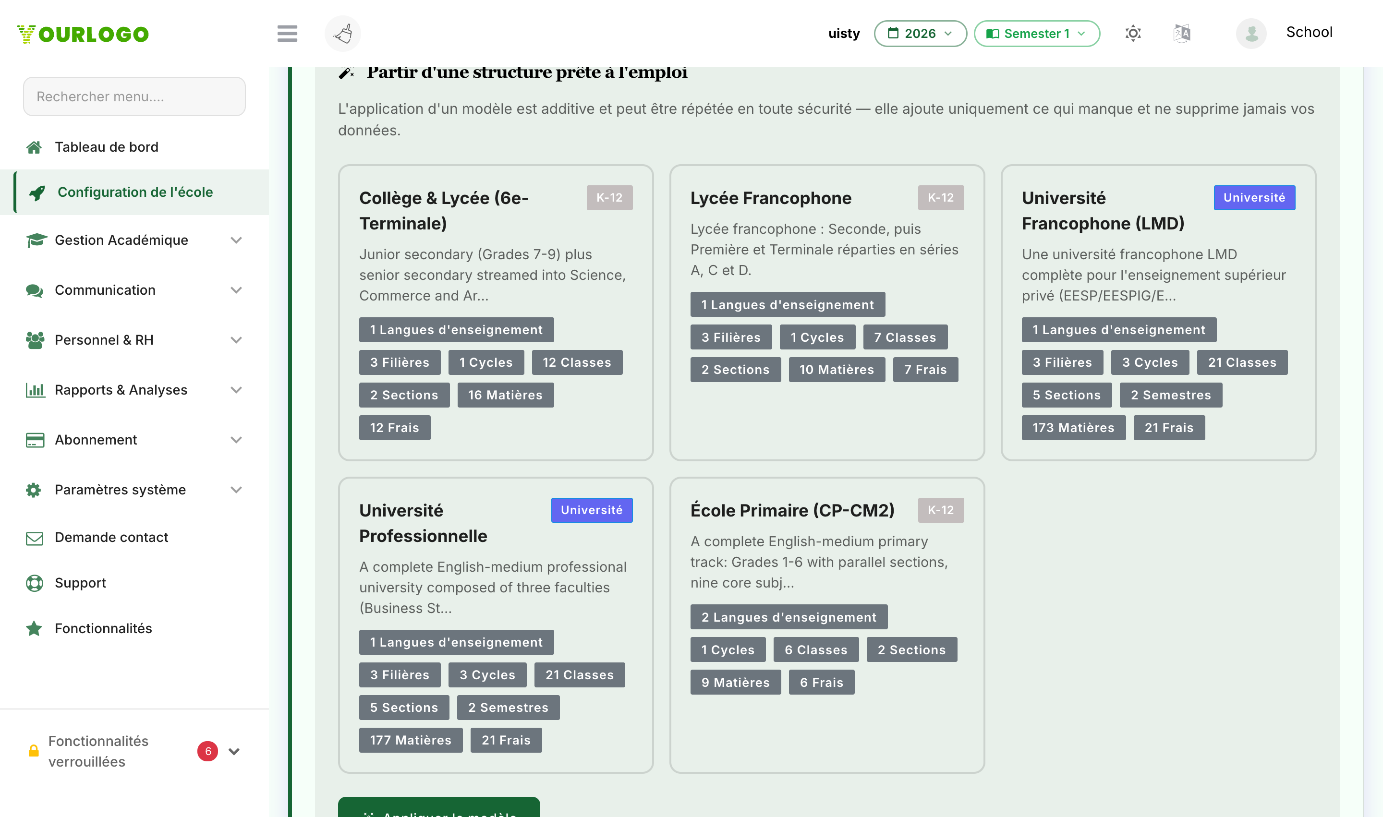Click the School username label

click(x=1309, y=32)
